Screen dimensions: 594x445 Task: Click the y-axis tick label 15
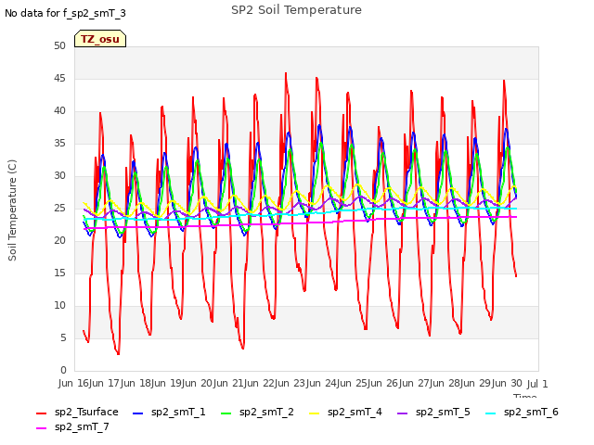pyautogui.click(x=59, y=273)
